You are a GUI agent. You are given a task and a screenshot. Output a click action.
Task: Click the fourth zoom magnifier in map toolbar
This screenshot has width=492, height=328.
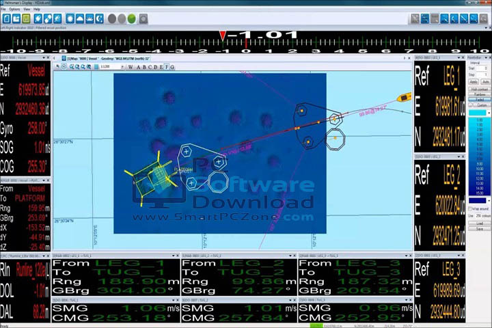(x=89, y=66)
